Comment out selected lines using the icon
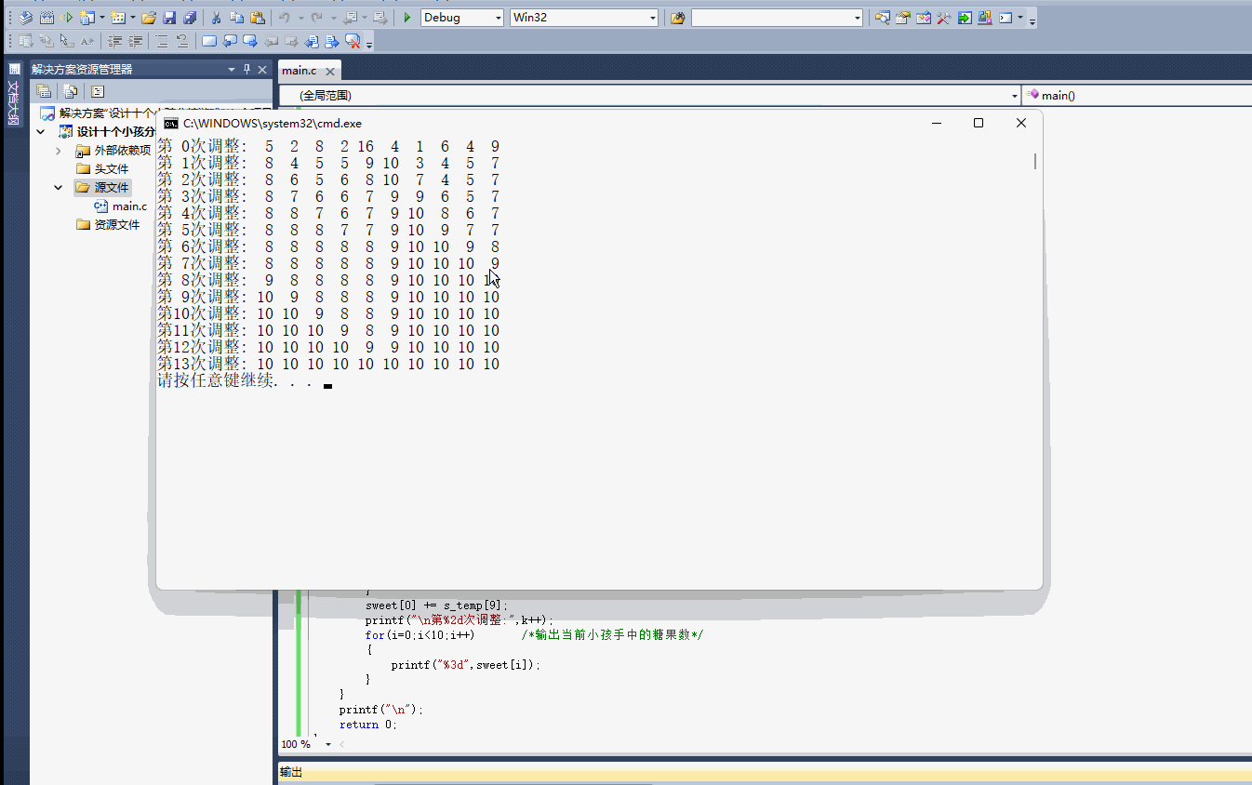Viewport: 1252px width, 785px height. pyautogui.click(x=162, y=41)
